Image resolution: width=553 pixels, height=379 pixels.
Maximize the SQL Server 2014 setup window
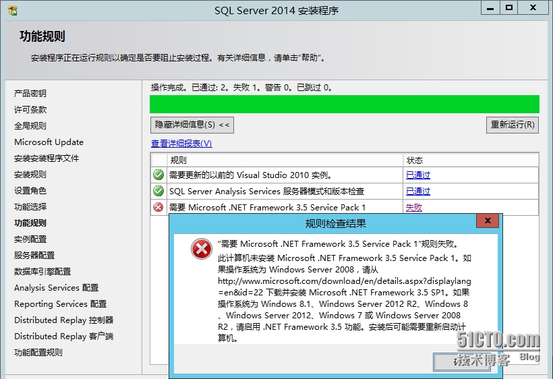[x=509, y=8]
